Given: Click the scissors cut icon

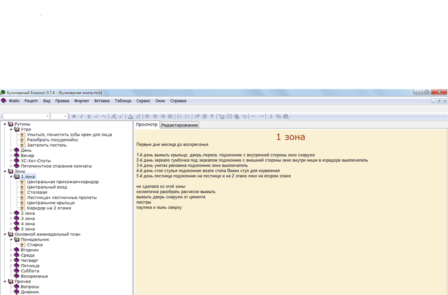Looking at the screenshot, I should [x=271, y=116].
